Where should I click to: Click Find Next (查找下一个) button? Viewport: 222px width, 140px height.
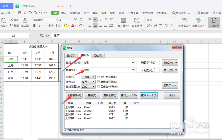[x=149, y=95]
